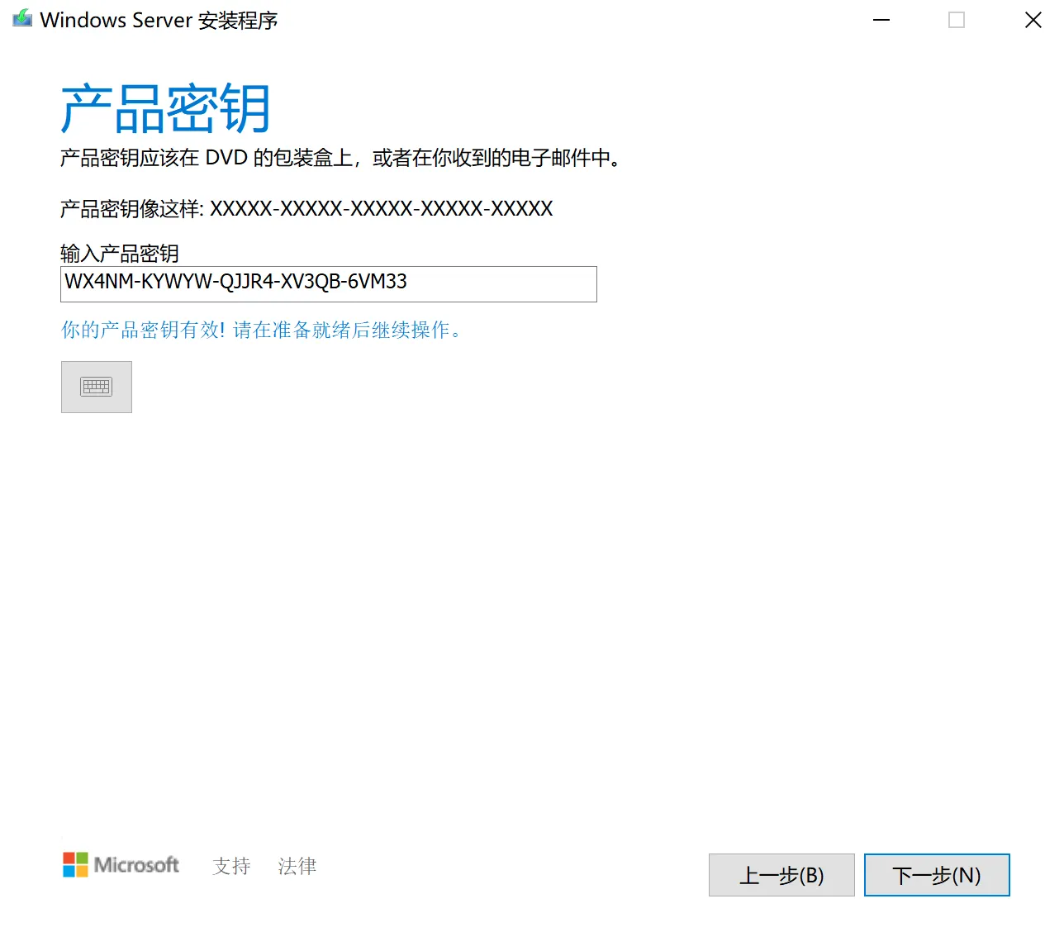Open the on-screen keyboard button
Image resolution: width=1064 pixels, height=932 pixels.
point(97,387)
